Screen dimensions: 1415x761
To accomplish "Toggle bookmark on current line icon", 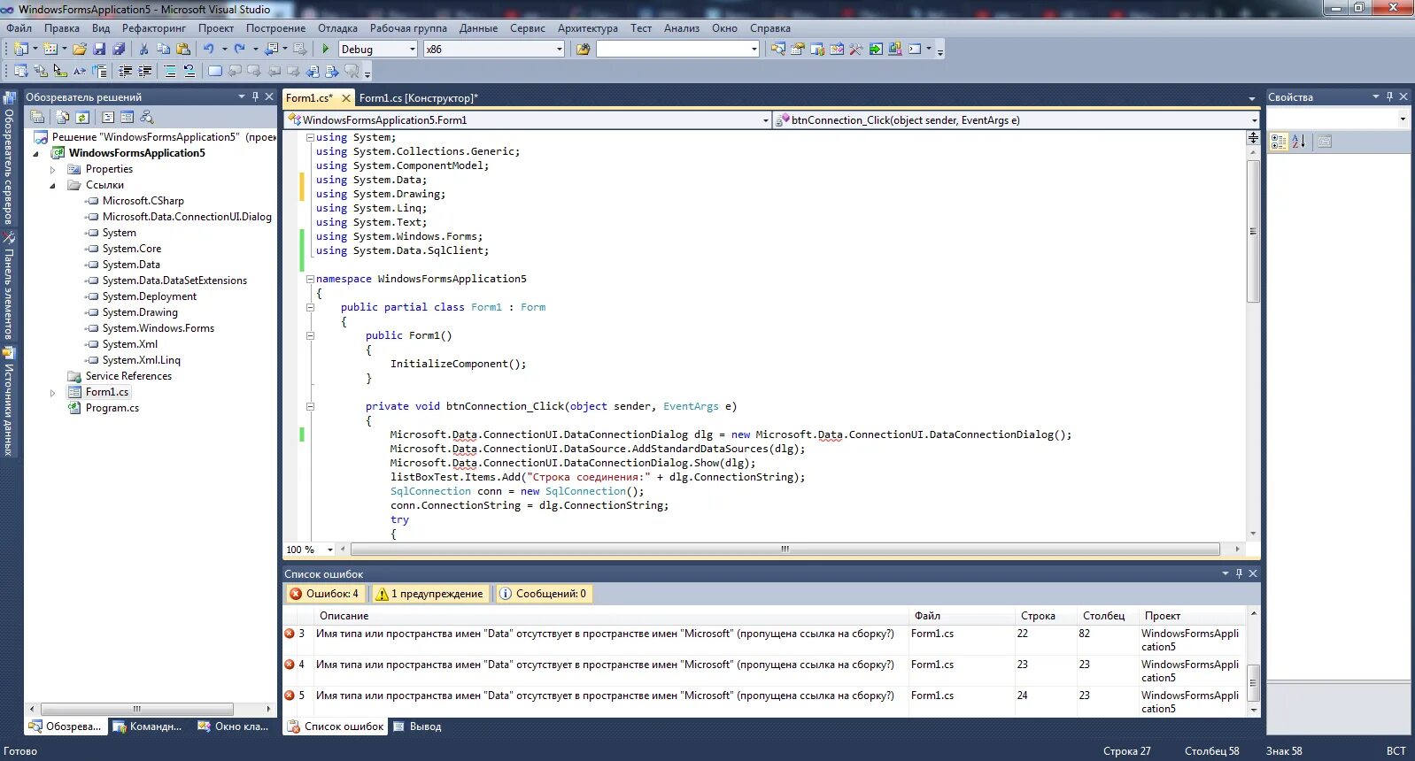I will coord(214,71).
